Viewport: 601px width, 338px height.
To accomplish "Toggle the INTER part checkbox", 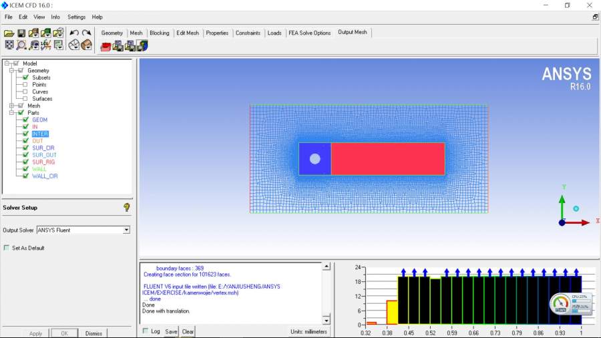I will 25,134.
